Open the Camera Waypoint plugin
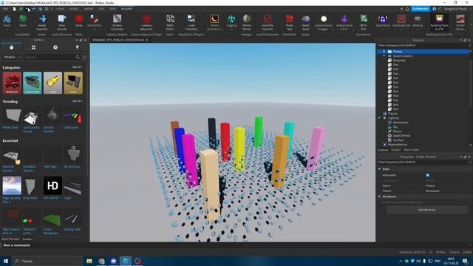The width and height of the screenshot is (473, 266). tap(146, 22)
